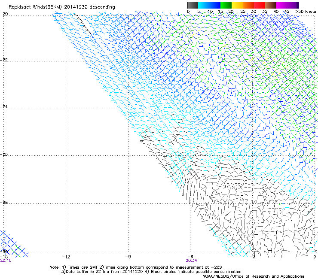Click the '20' legend tick number

coord(231,12)
